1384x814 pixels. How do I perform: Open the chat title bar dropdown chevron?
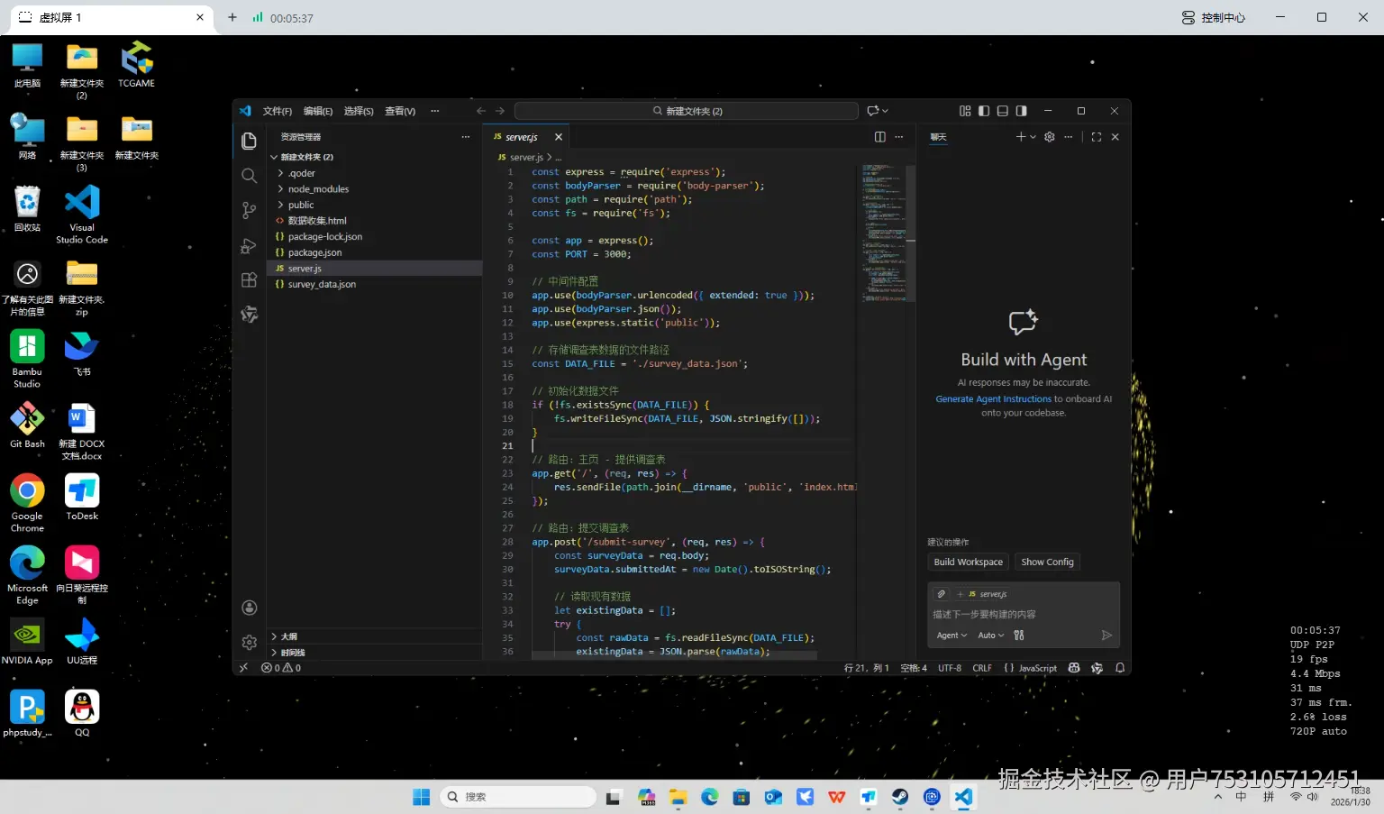click(885, 111)
